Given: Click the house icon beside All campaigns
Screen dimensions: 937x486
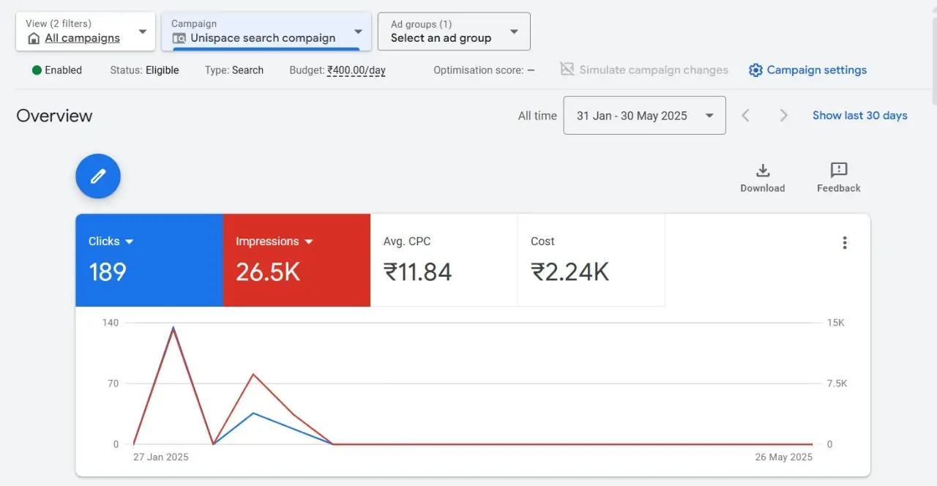Looking at the screenshot, I should 34,39.
